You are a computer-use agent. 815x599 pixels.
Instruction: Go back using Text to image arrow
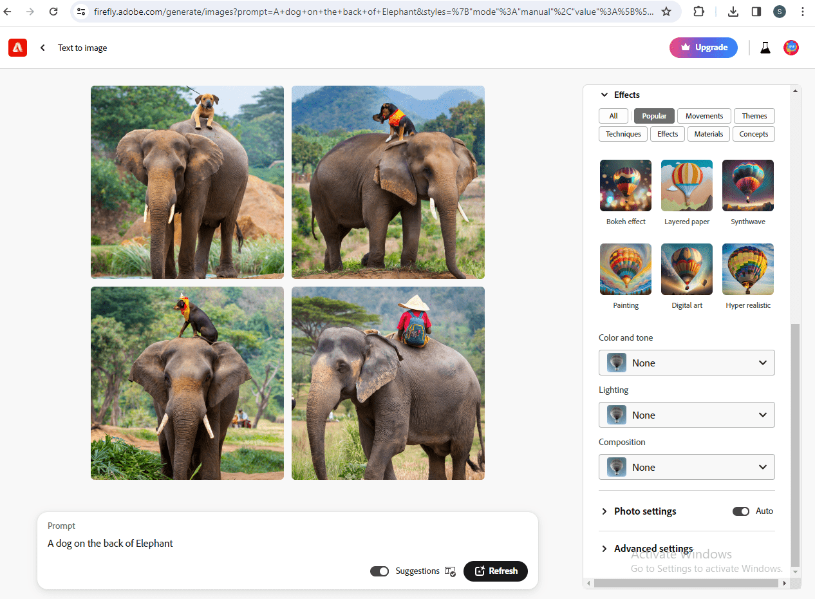42,48
